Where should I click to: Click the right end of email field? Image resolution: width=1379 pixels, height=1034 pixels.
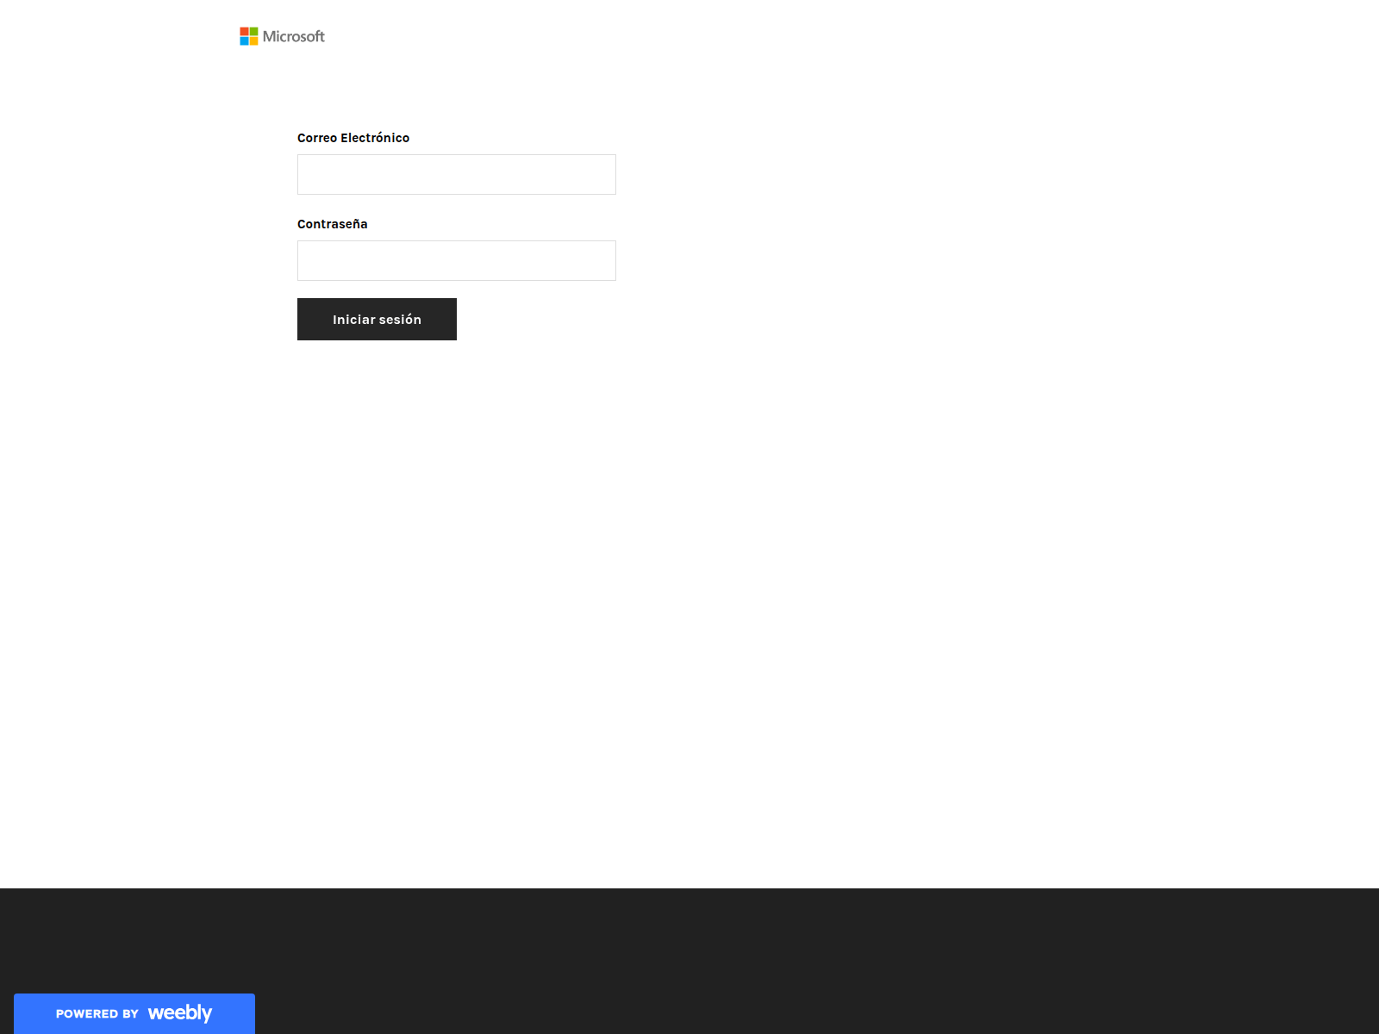[603, 175]
